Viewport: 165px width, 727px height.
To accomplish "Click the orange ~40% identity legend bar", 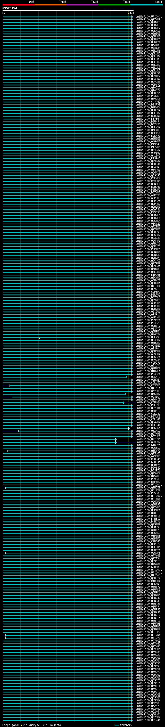I will [51, 5].
